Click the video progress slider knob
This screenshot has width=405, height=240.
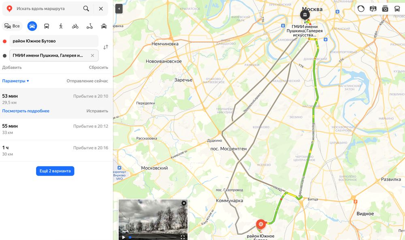tap(130, 237)
